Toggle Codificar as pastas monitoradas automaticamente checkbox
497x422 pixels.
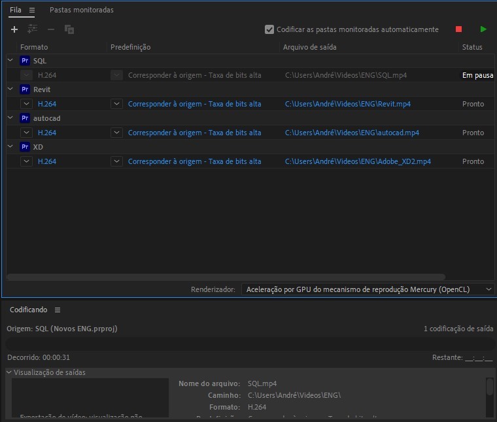pos(269,29)
